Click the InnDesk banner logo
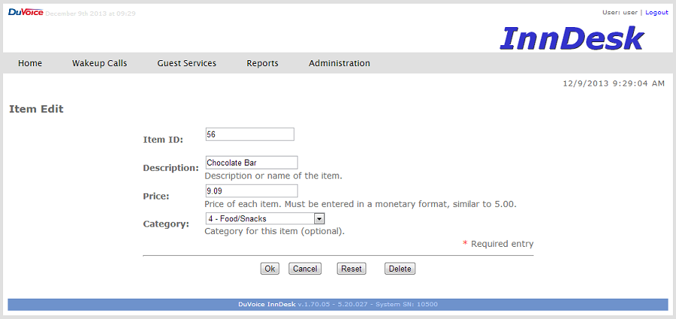 click(572, 38)
